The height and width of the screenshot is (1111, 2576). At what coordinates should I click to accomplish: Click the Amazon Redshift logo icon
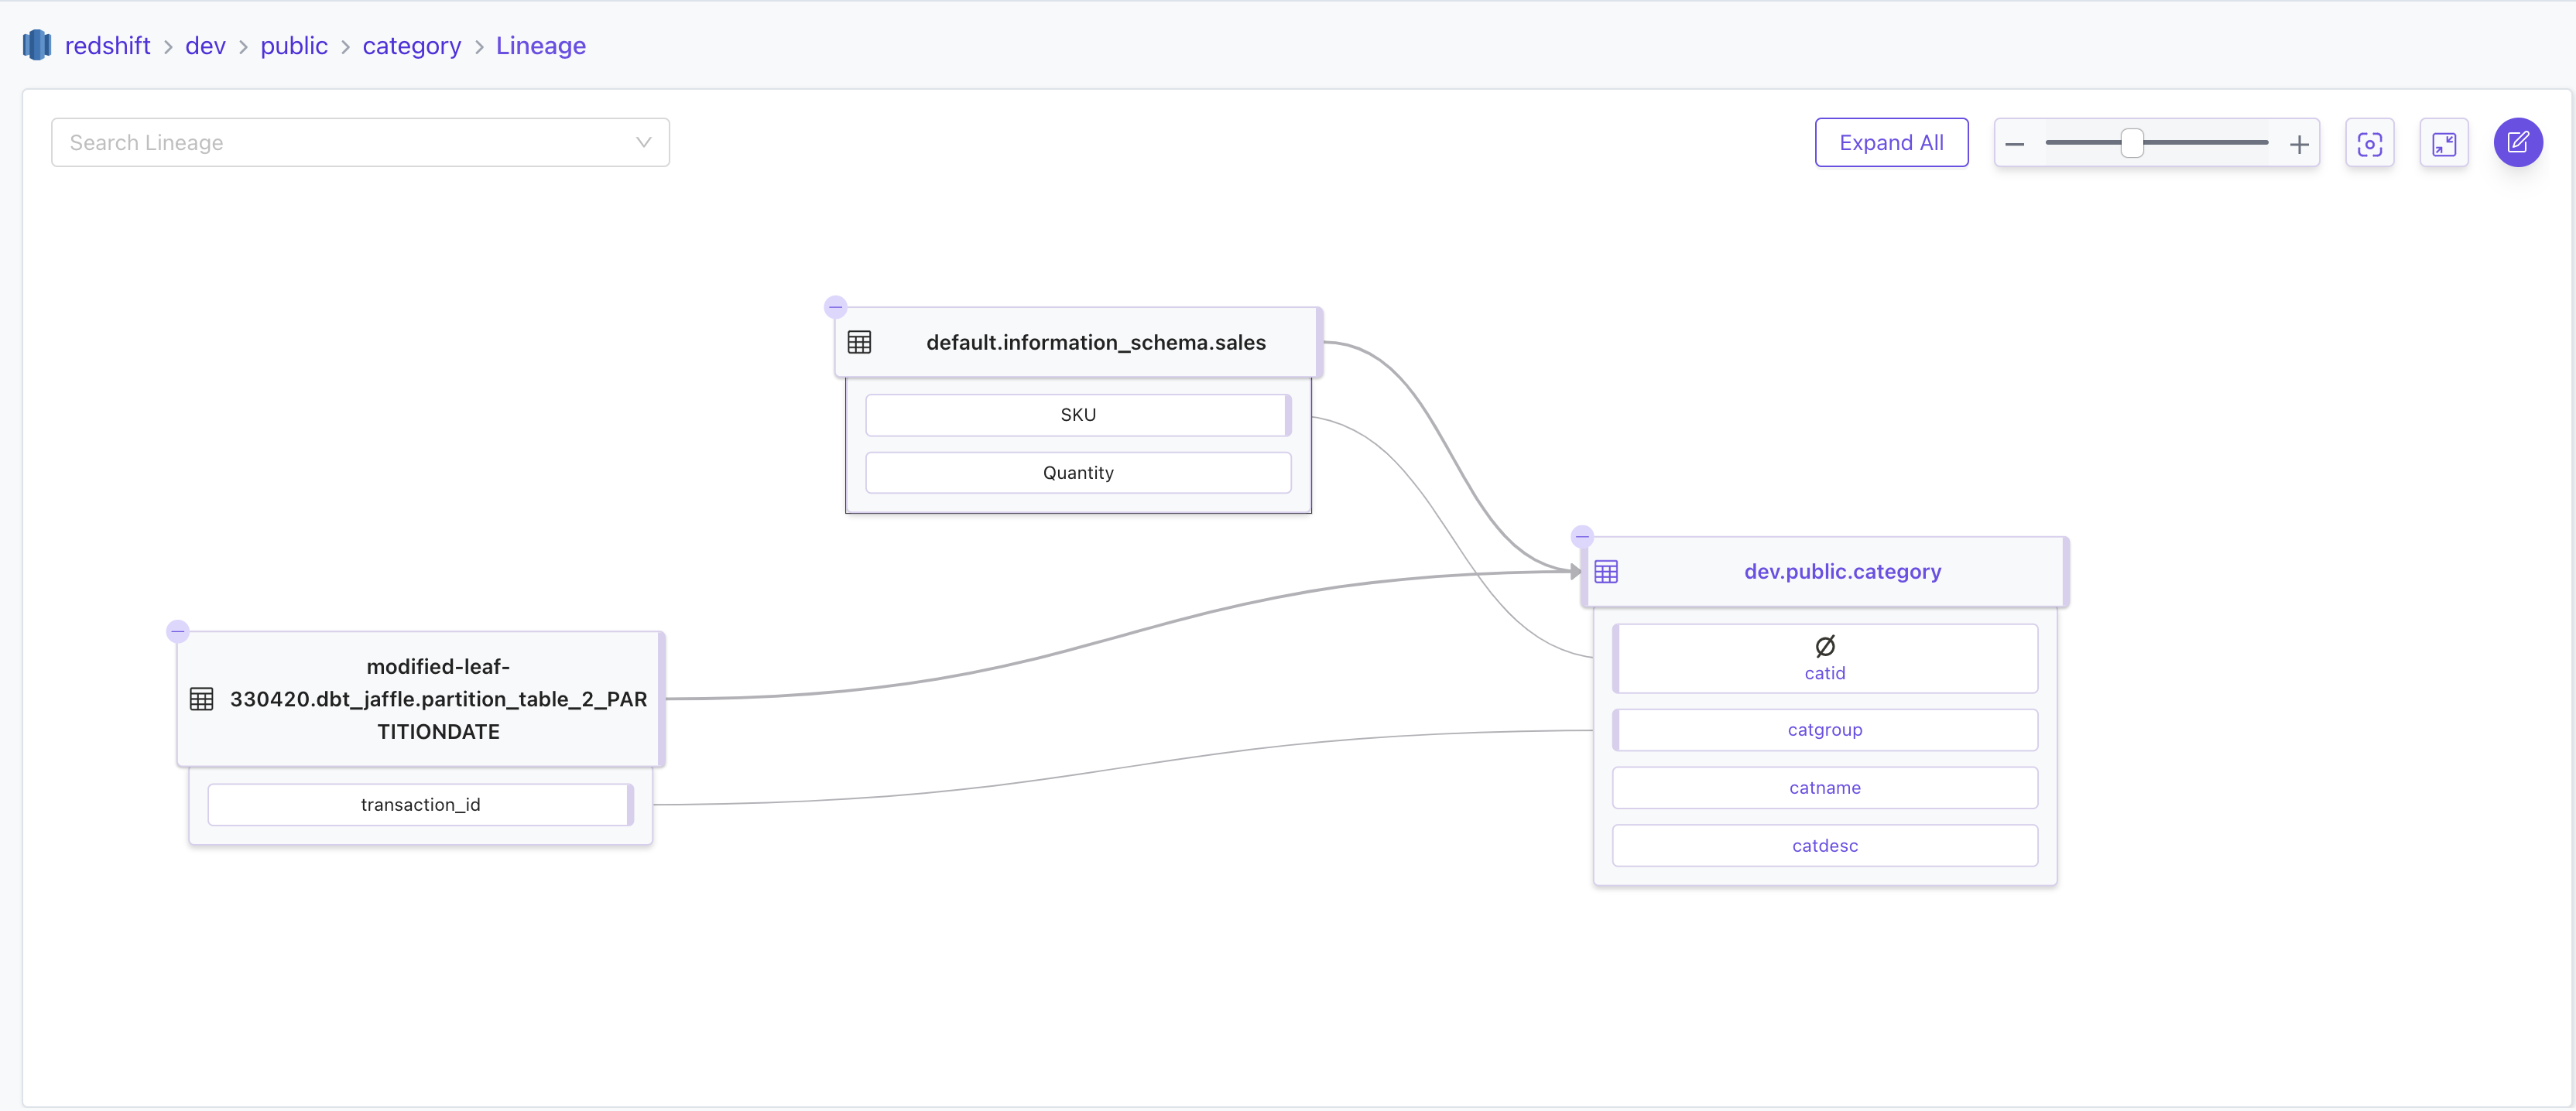36,44
